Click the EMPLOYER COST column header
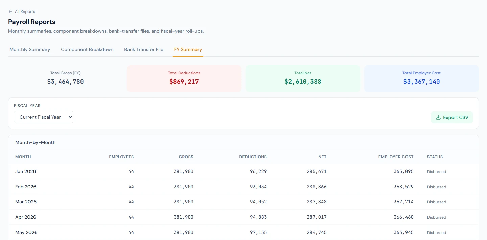 click(x=396, y=157)
